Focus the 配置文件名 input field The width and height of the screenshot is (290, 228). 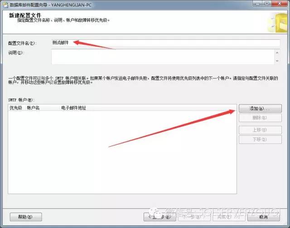pos(165,43)
